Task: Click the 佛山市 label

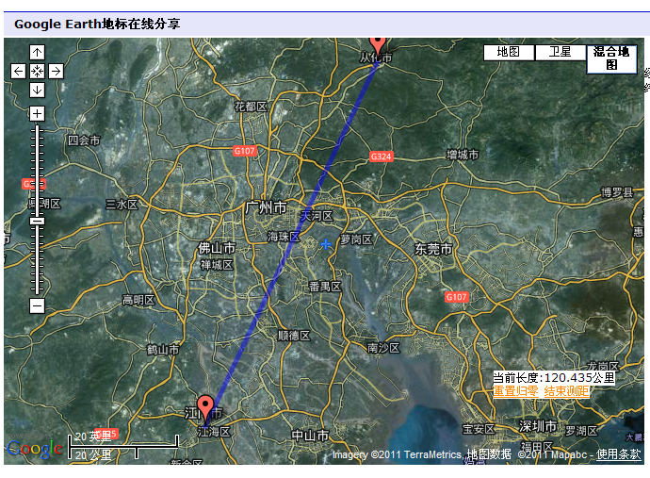Action: (x=217, y=248)
